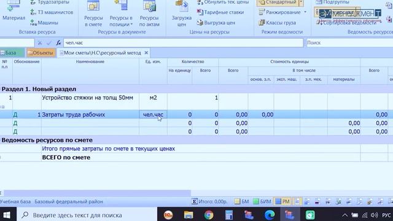Expand the Ранжирование dropdown
Image resolution: width=393 pixels, height=221 pixels.
[305, 12]
